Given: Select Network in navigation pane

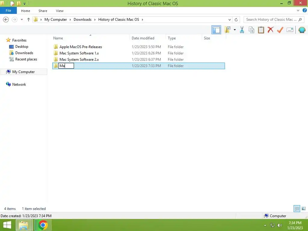Looking at the screenshot, I should coord(19,84).
